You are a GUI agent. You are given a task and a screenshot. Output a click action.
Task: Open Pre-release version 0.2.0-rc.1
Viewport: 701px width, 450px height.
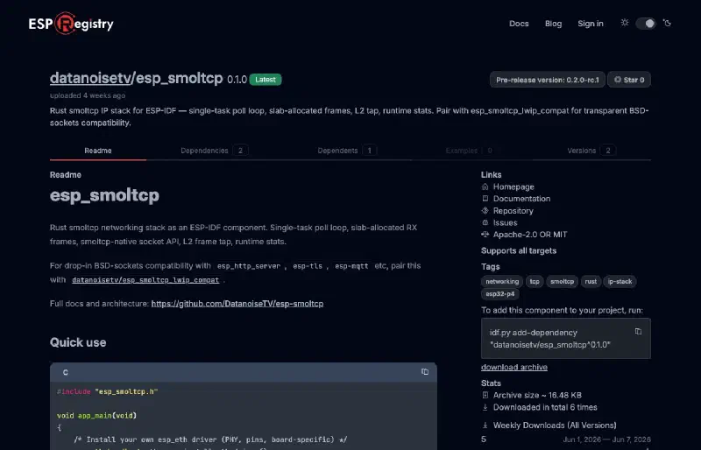[547, 80]
